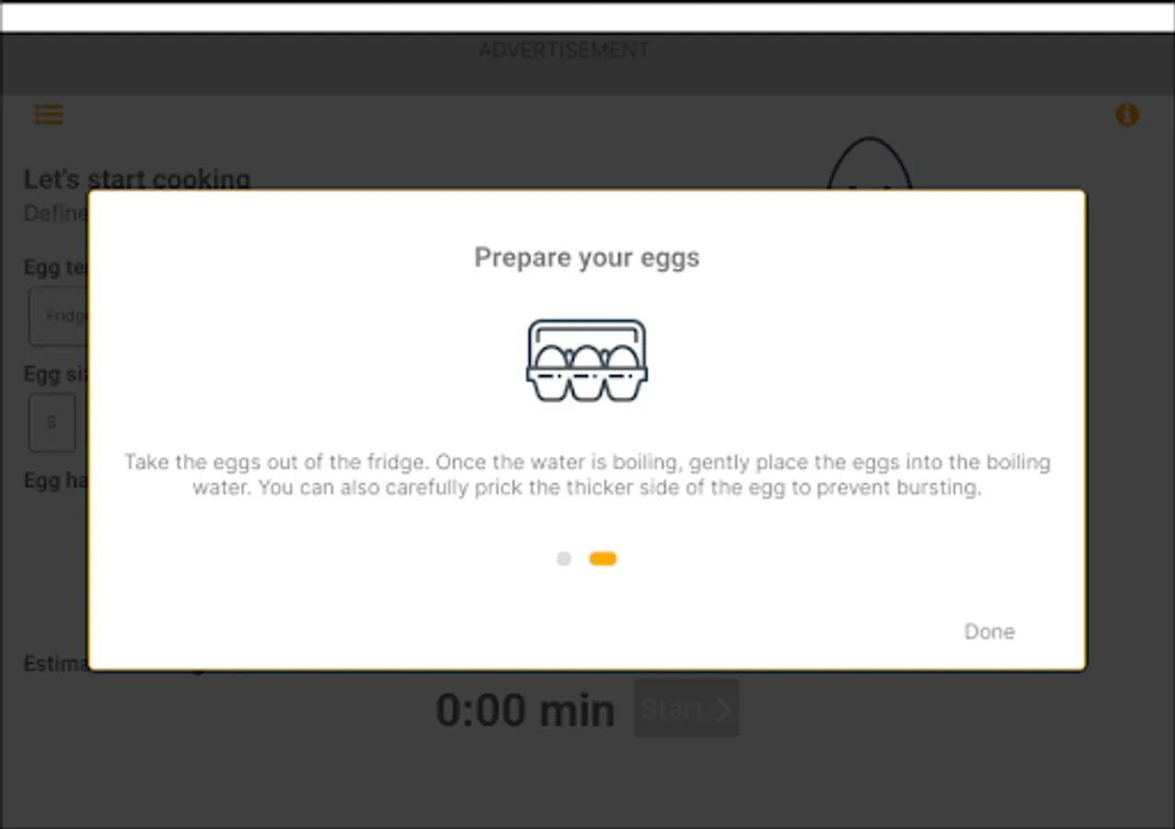Open the navigation menu via hamburger icon
The image size is (1175, 829).
coord(48,114)
